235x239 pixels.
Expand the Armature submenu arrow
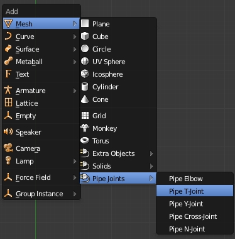[75, 91]
